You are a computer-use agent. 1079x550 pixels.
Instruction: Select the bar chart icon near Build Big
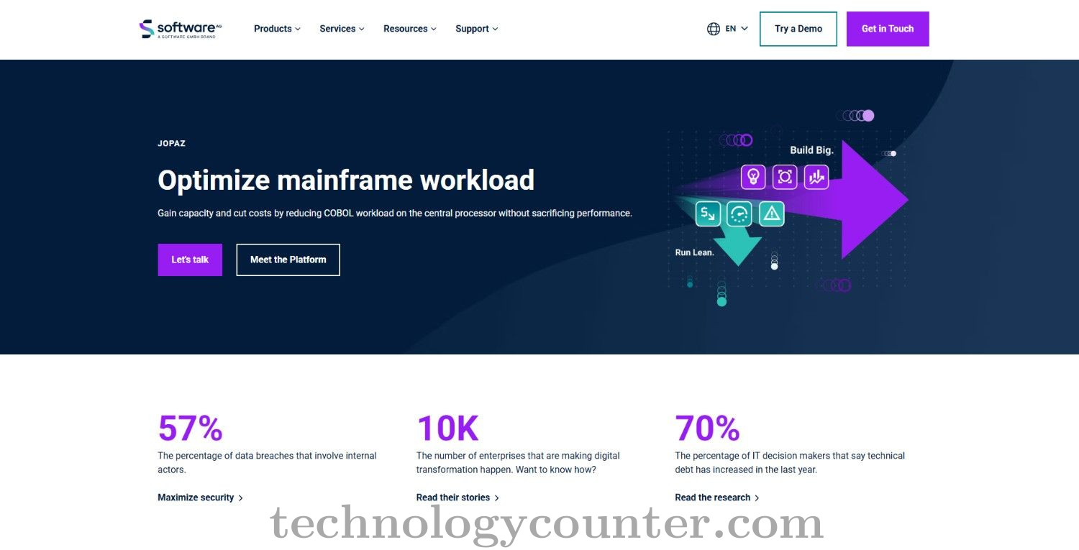(816, 177)
